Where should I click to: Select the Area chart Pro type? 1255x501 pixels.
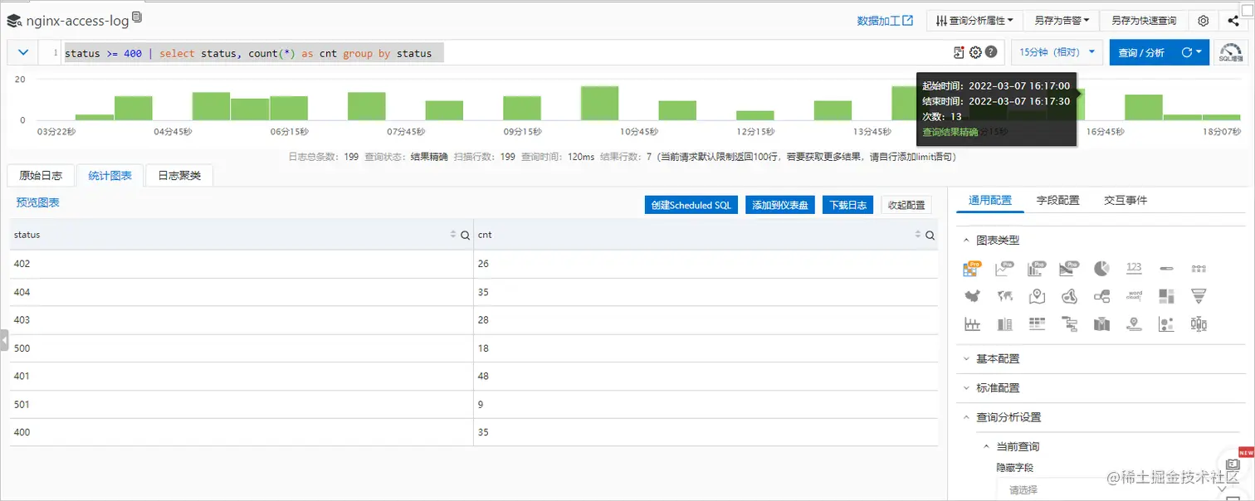[1069, 268]
